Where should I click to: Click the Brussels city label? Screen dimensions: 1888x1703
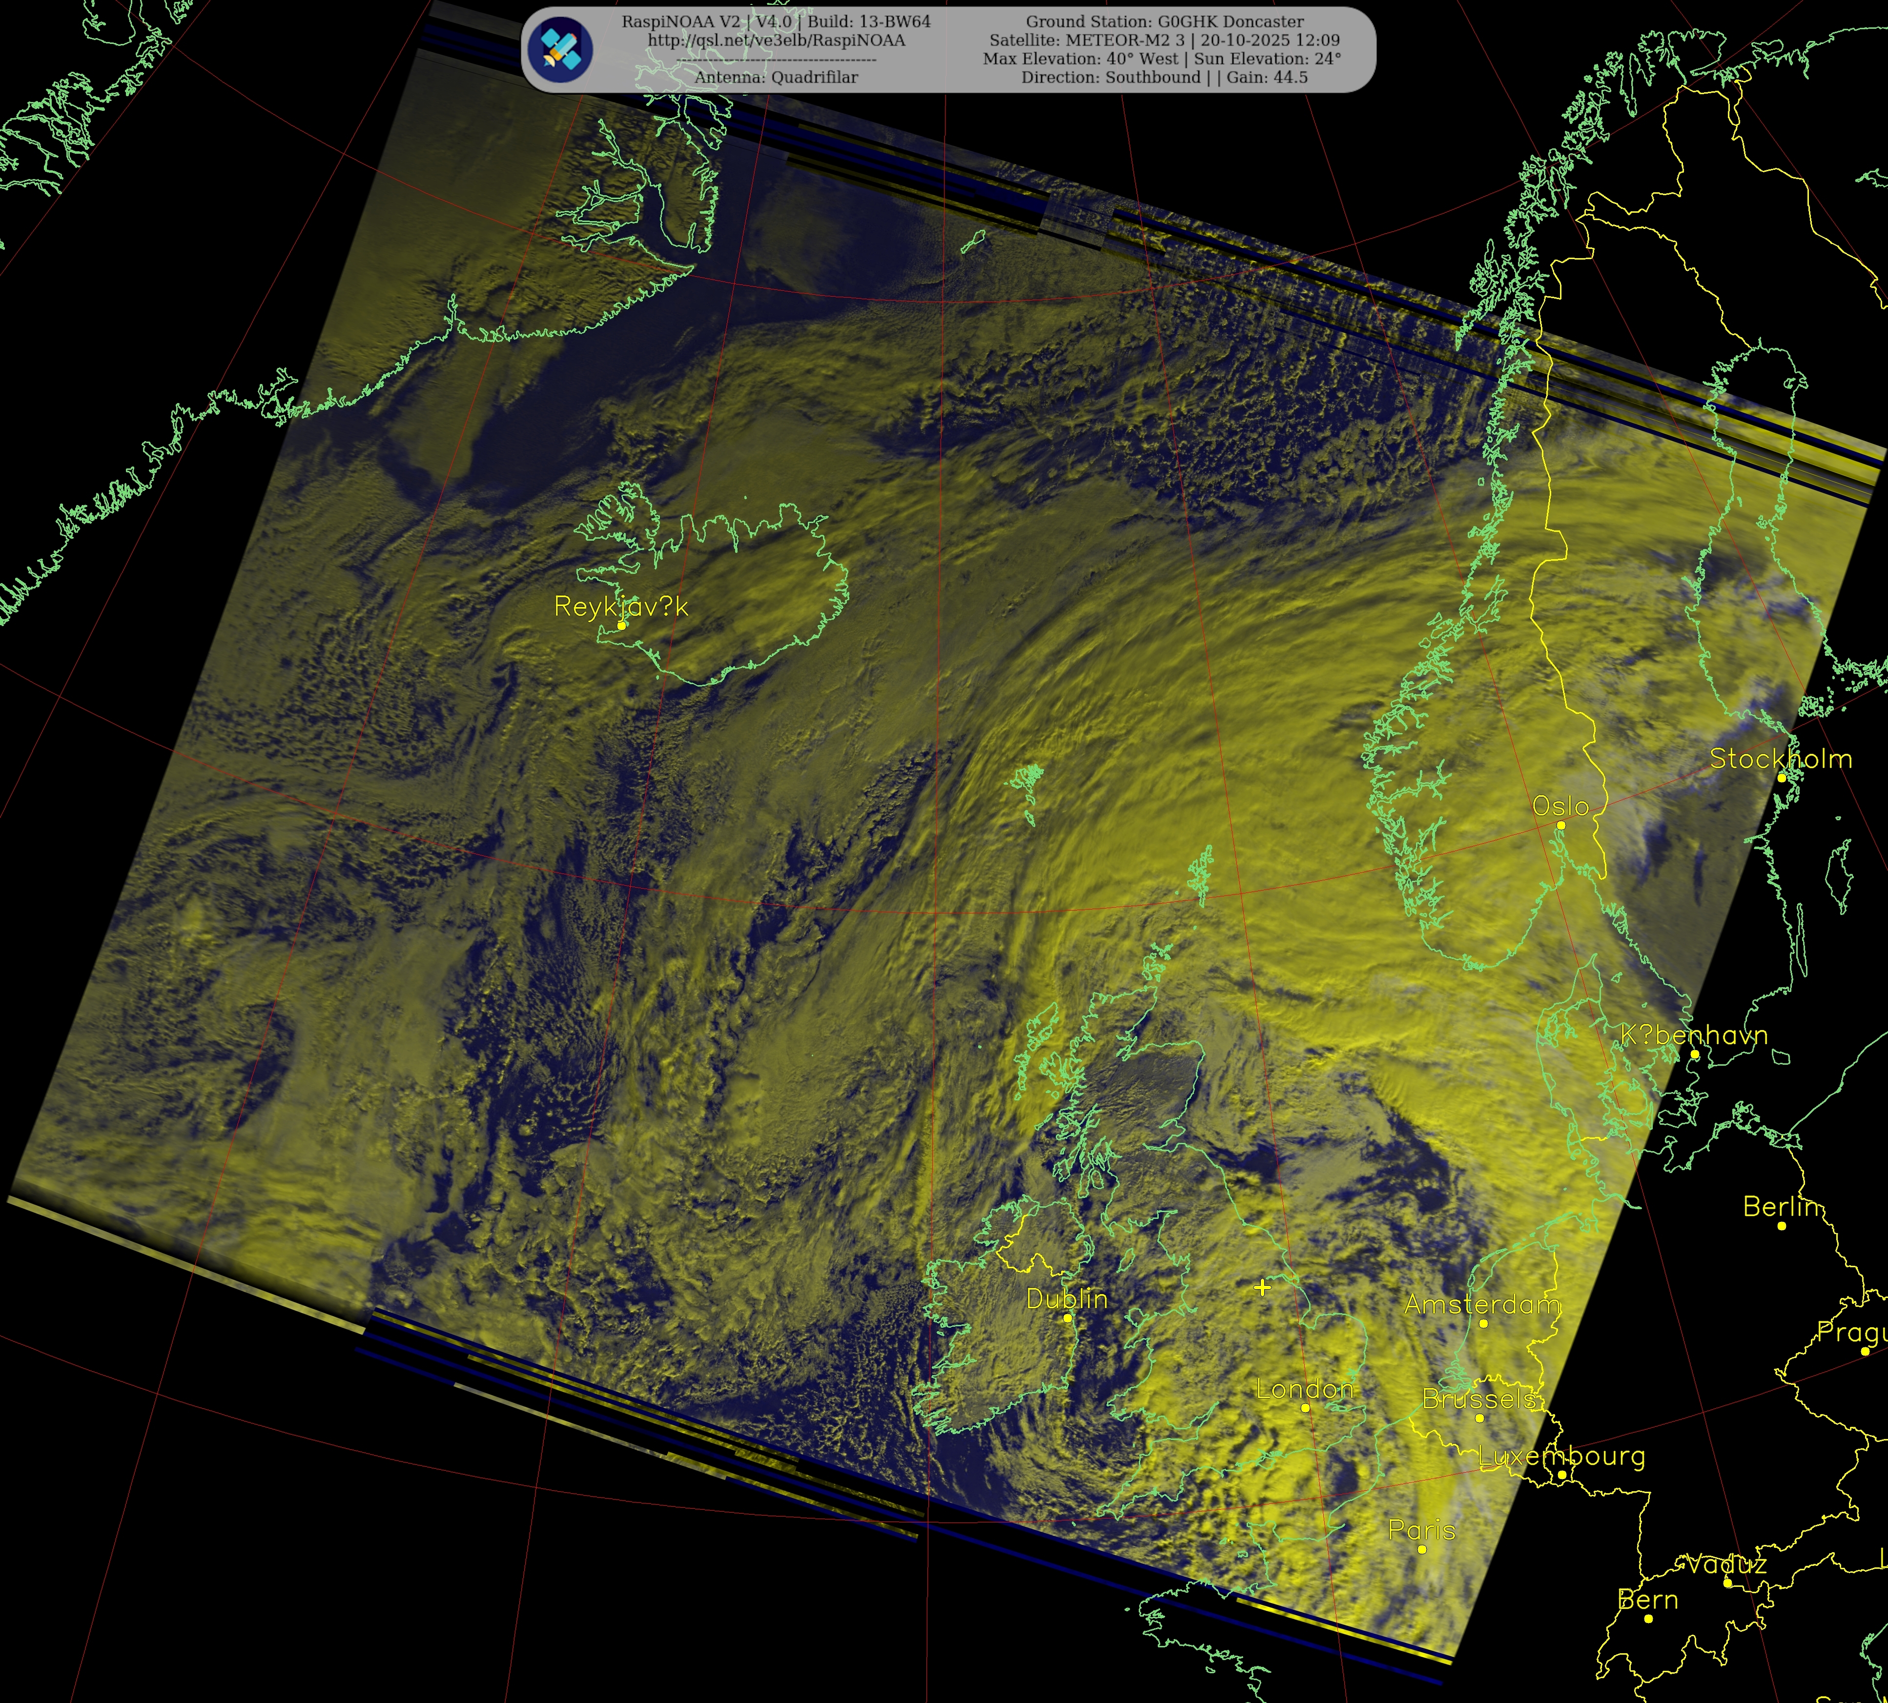1479,1399
